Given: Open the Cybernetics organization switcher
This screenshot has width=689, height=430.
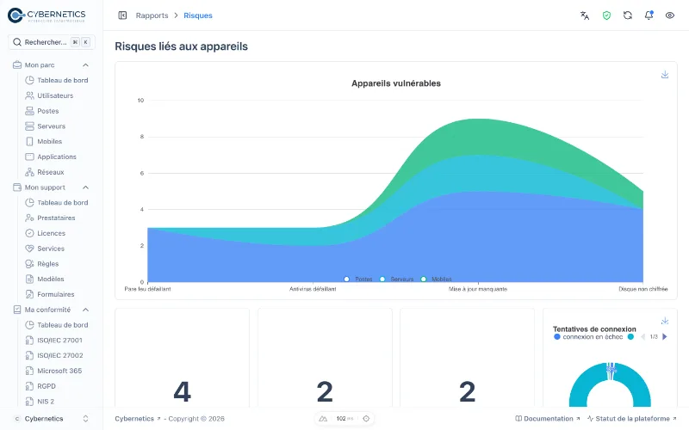Looking at the screenshot, I should click(x=52, y=419).
